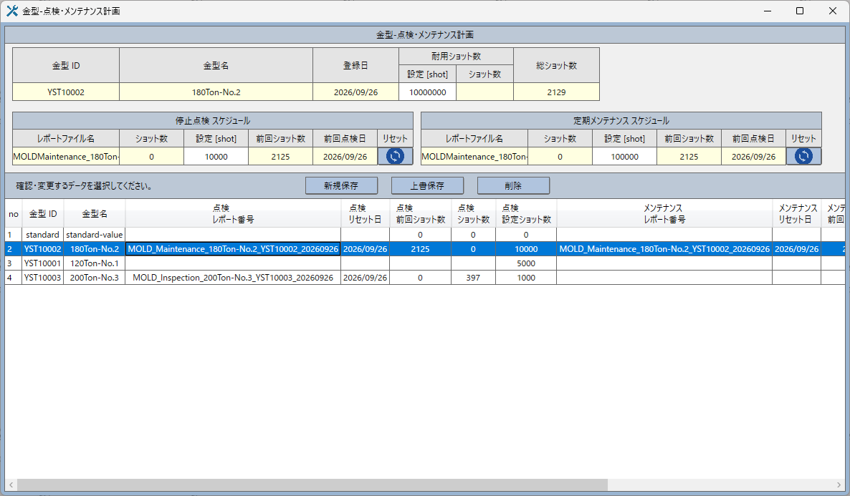
Task: Click the 120Ton-No.1 mold name cell
Action: pyautogui.click(x=95, y=263)
